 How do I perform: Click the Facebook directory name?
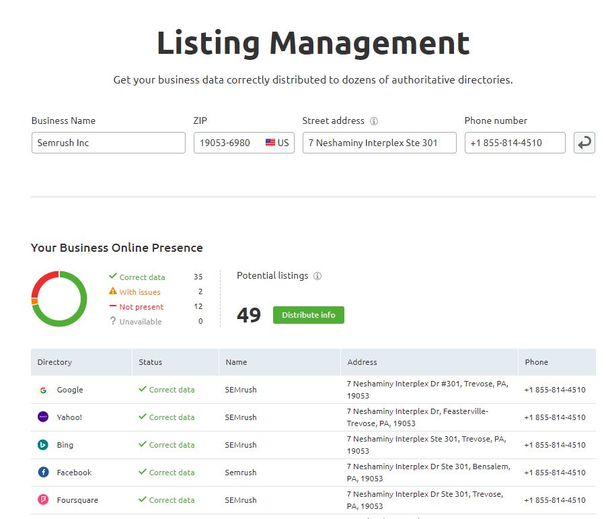point(74,473)
